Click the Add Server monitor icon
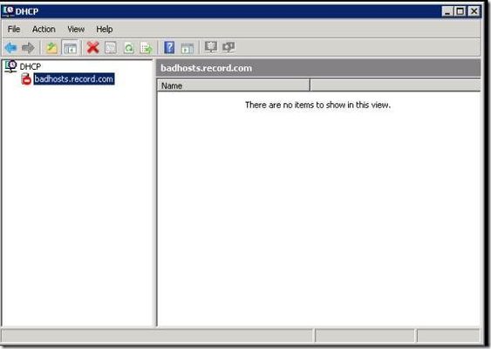Screen dimensions: 491x349 click(211, 47)
